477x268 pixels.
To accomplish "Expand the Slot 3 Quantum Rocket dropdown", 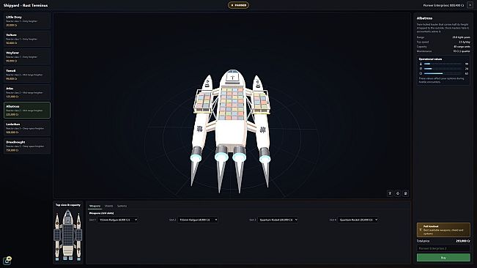I will click(278, 220).
